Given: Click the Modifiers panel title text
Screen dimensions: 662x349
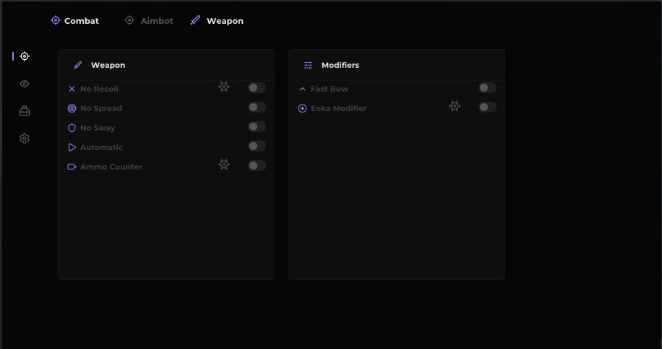Looking at the screenshot, I should pyautogui.click(x=340, y=65).
